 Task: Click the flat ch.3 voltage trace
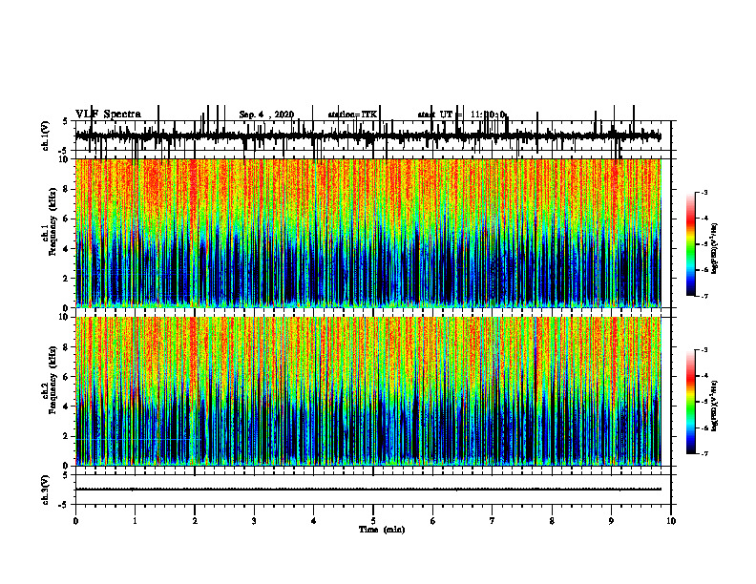coord(368,490)
